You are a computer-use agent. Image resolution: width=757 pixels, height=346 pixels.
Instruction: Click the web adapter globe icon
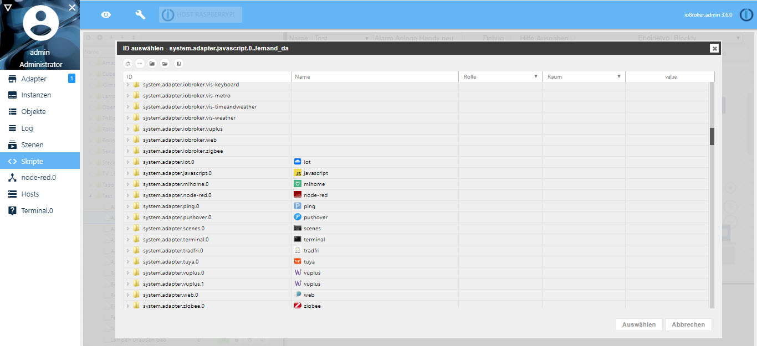[298, 295]
